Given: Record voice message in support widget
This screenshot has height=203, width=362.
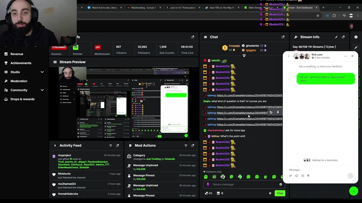Looking at the screenshot, I should [x=308, y=176].
